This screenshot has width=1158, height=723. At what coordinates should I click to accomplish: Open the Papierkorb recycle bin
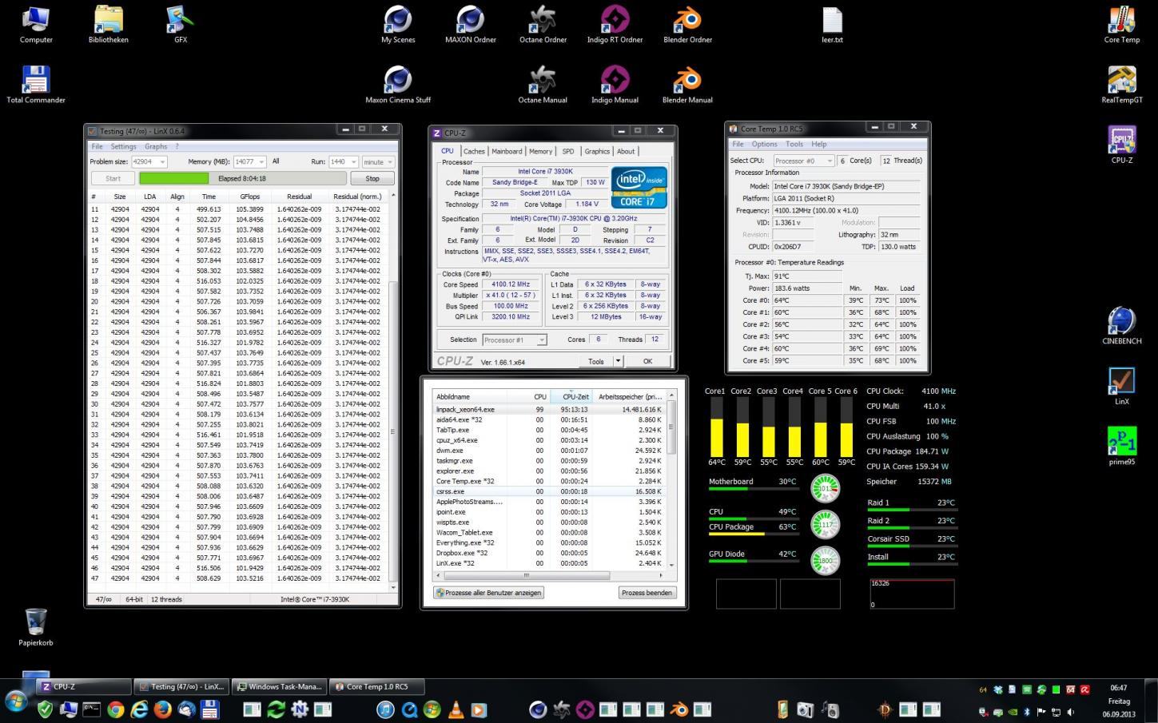click(x=36, y=627)
